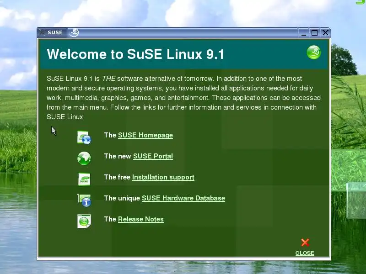Visit the SUSE Hardware Database link
Image resolution: width=366 pixels, height=274 pixels.
pyautogui.click(x=183, y=198)
